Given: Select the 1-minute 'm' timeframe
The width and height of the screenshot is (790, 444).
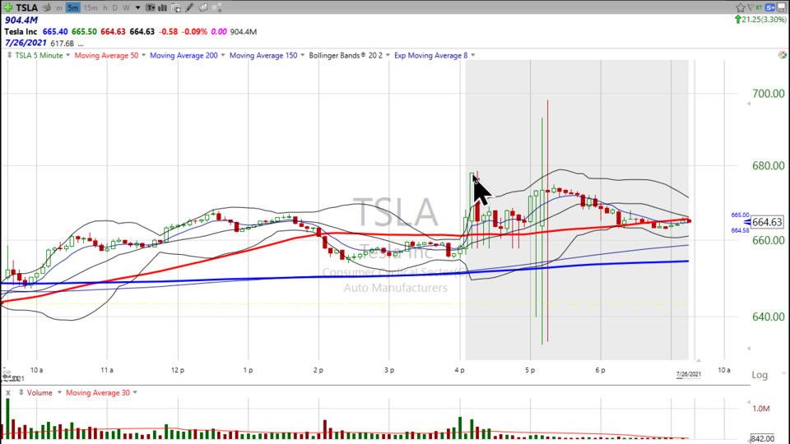Looking at the screenshot, I should tap(59, 8).
